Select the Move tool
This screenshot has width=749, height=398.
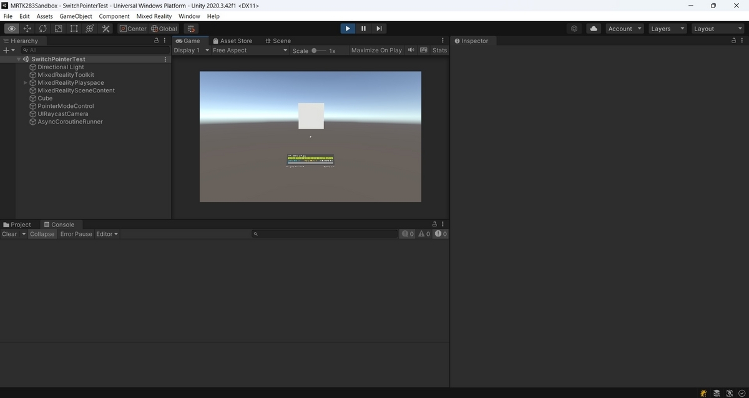tap(27, 29)
